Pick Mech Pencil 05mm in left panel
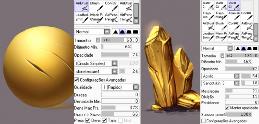The width and height of the screenshot is (259, 124). 96,18
